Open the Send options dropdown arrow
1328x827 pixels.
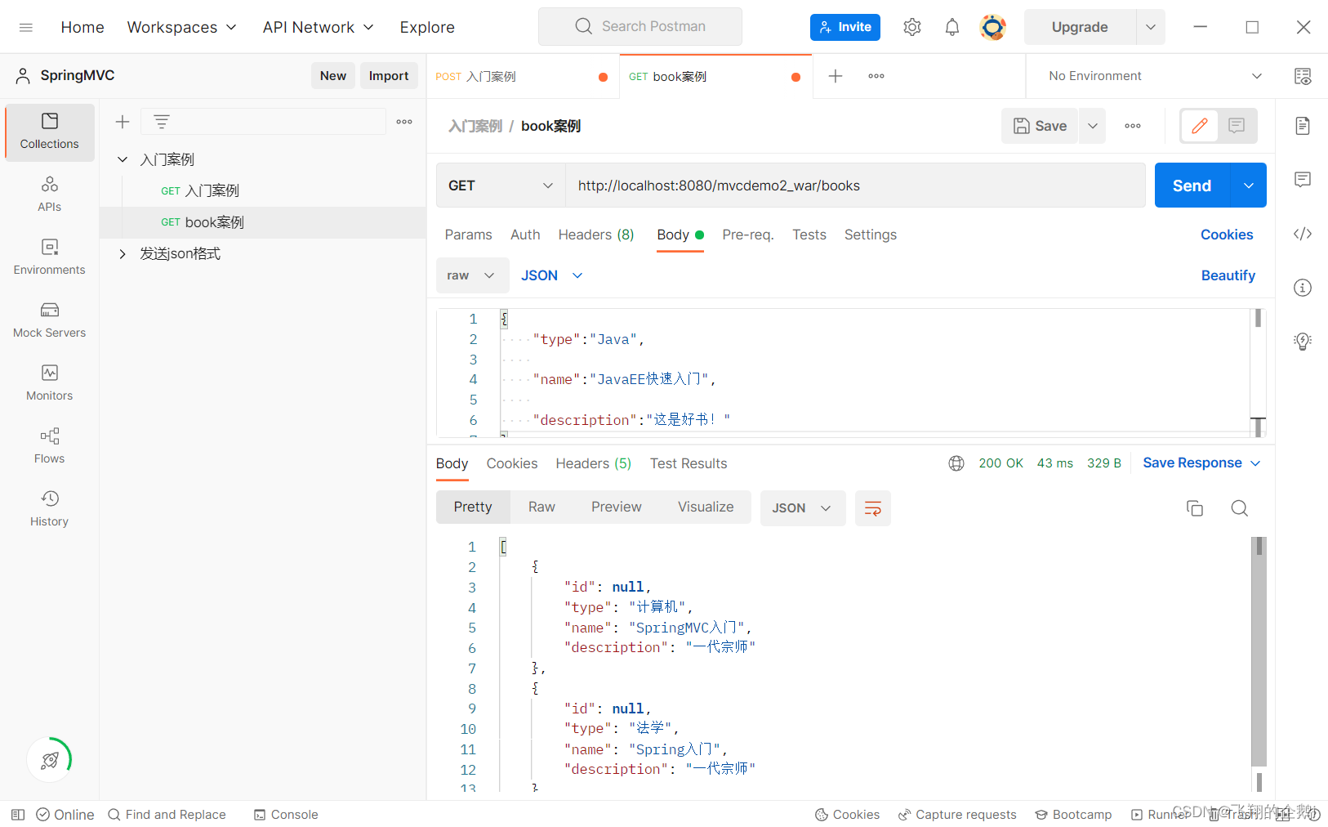pyautogui.click(x=1249, y=186)
